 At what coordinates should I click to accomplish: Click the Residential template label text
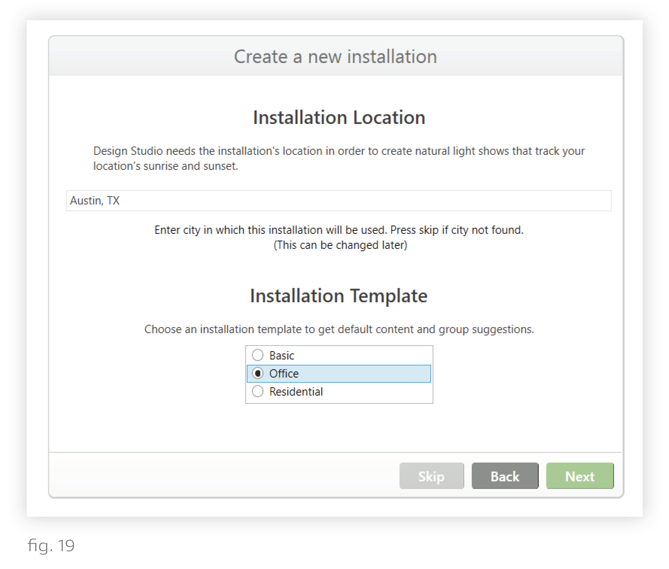pyautogui.click(x=296, y=392)
